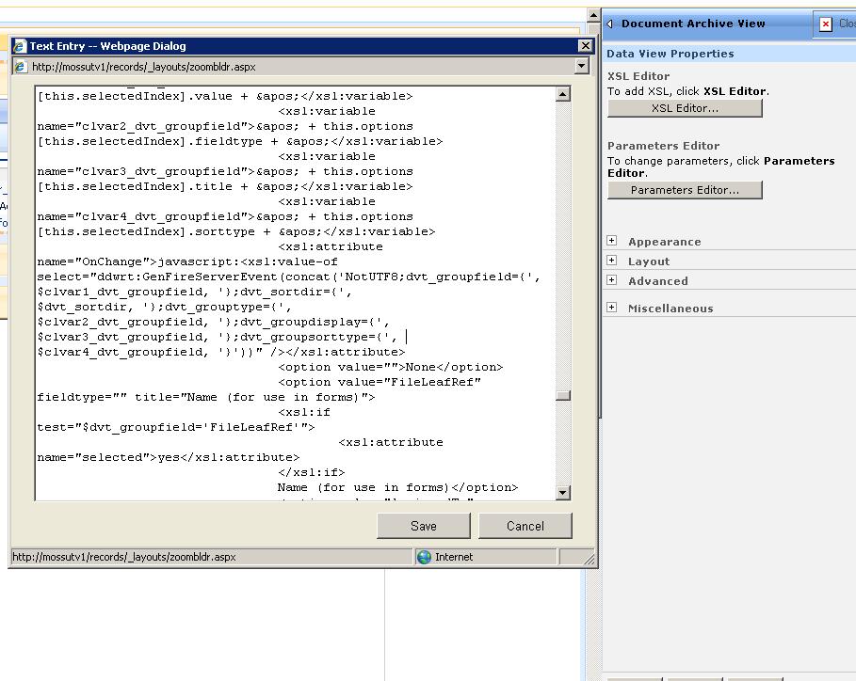Viewport: 856px width, 681px height.
Task: Collapse Document Archive View title arrow
Action: [610, 24]
